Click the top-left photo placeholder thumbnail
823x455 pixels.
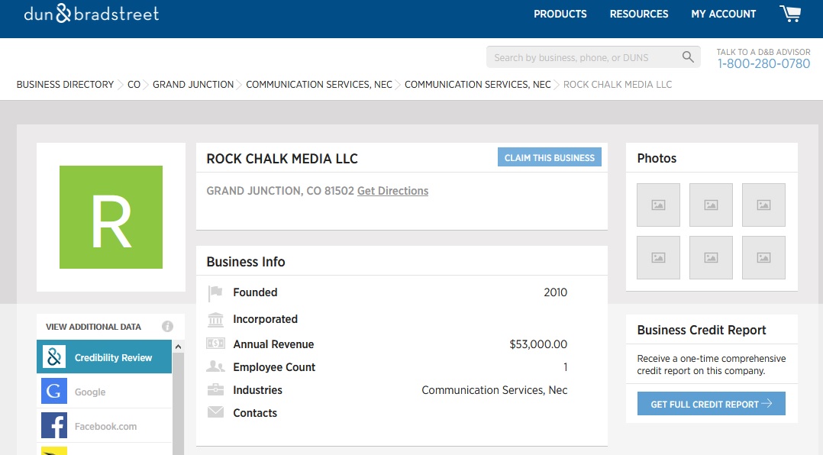657,205
